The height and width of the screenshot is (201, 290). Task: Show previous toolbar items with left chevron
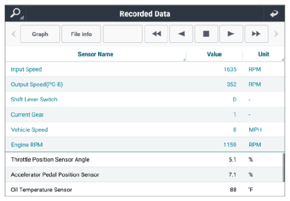pos(14,34)
